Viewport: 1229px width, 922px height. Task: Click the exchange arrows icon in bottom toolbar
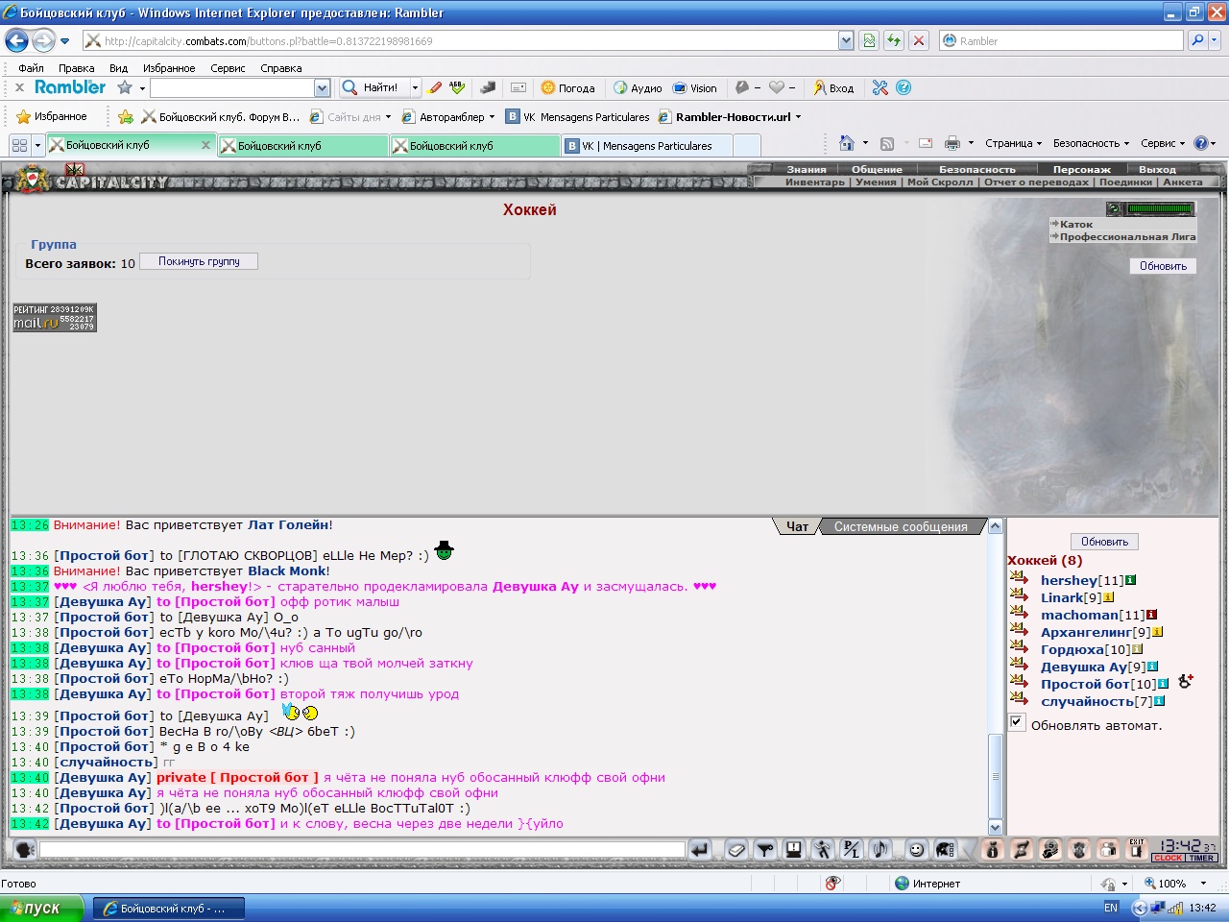pos(1022,850)
